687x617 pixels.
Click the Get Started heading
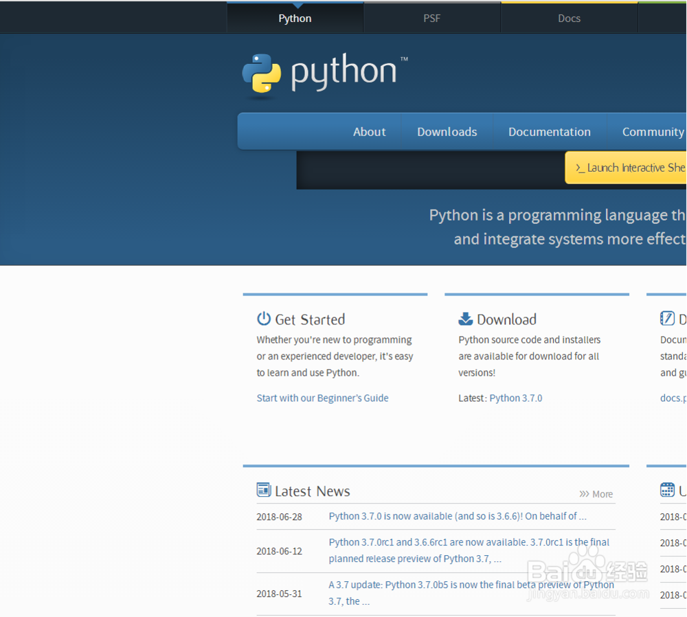coord(310,319)
